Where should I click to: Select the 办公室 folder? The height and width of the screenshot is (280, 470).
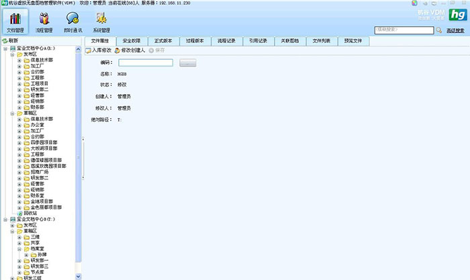click(37, 125)
